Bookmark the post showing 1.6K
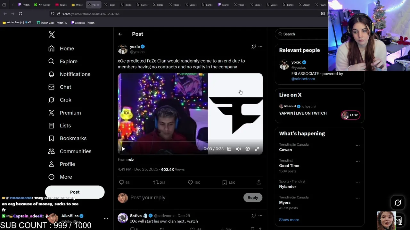410x230 pixels. click(229, 182)
